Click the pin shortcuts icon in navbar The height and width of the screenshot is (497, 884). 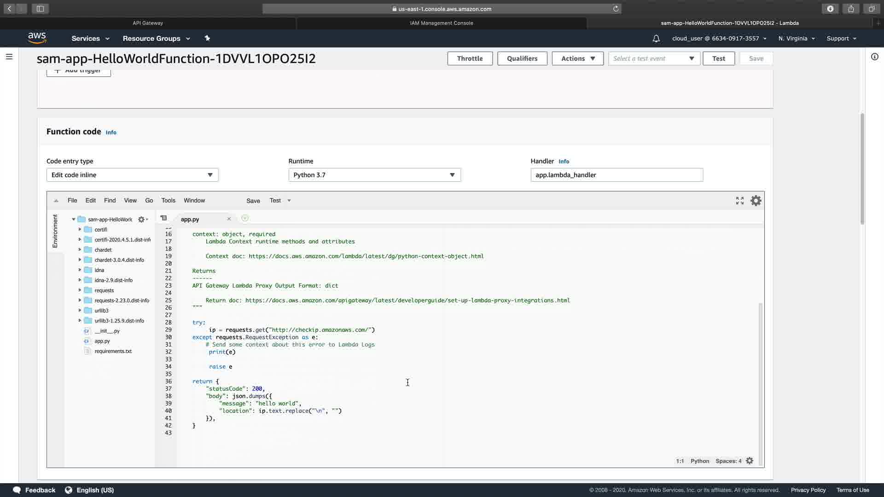[207, 38]
